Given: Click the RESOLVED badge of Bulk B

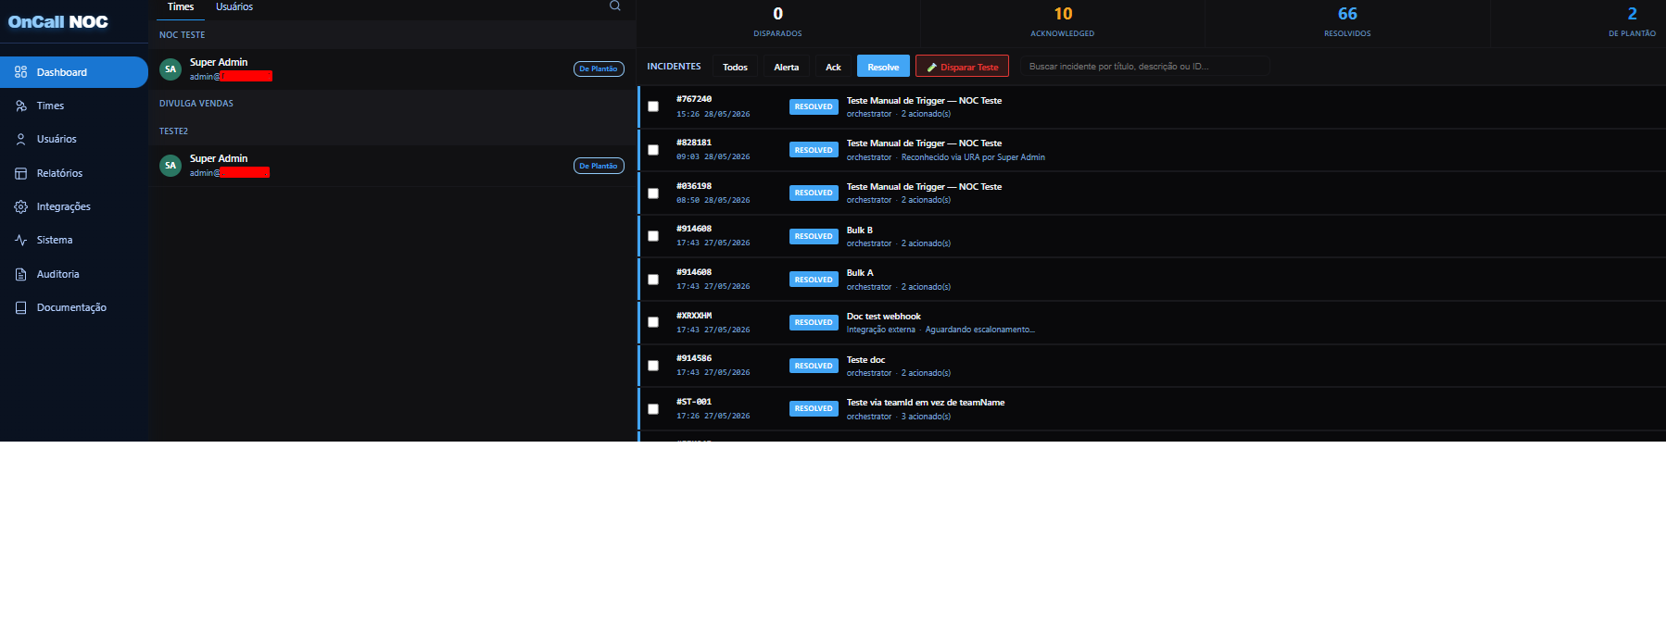Looking at the screenshot, I should (814, 236).
